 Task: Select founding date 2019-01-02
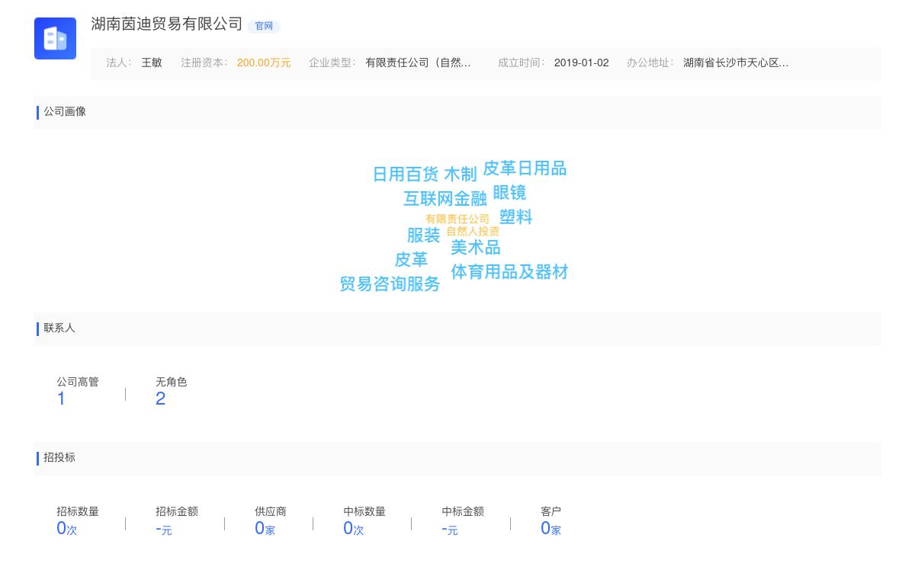click(x=582, y=62)
